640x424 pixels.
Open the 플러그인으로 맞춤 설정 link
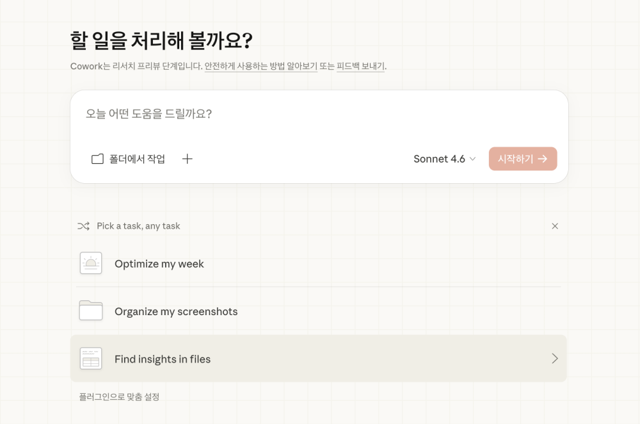119,397
